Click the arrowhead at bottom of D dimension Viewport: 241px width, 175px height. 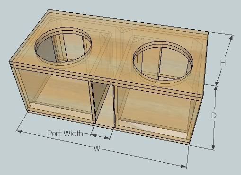(x=213, y=147)
